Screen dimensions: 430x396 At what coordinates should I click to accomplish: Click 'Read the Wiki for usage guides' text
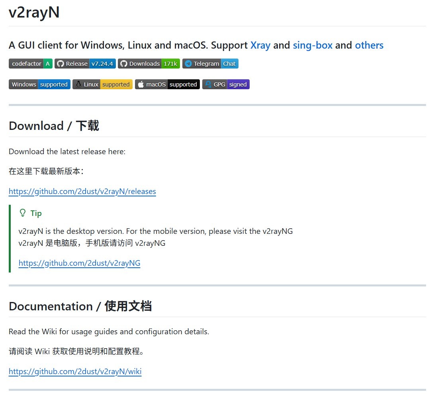[x=109, y=331]
